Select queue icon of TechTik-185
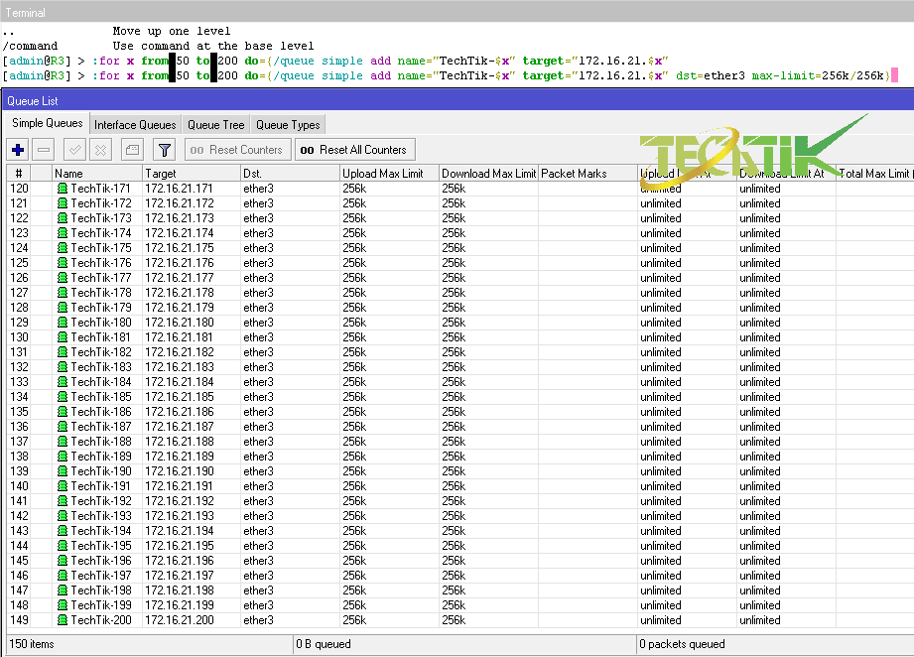Screen dimensions: 914x657 click(63, 396)
